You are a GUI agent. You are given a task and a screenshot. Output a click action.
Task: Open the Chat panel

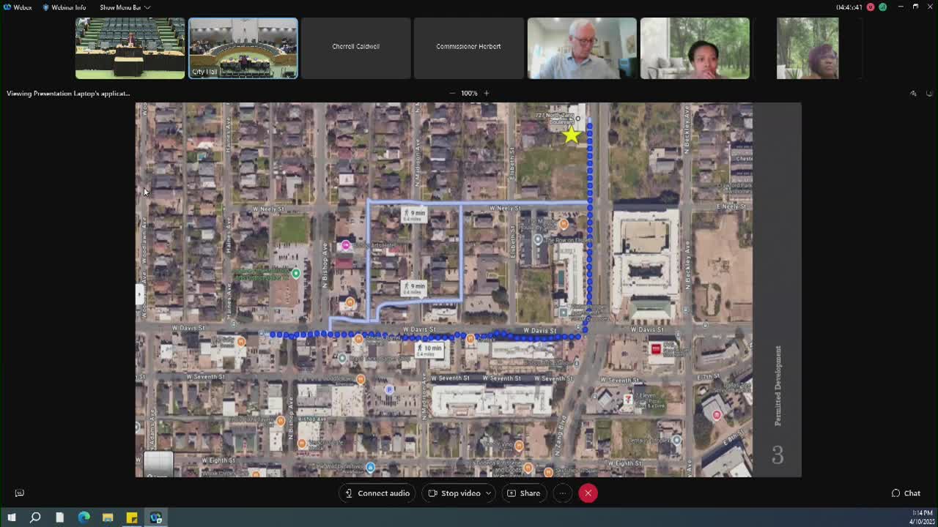(x=906, y=493)
